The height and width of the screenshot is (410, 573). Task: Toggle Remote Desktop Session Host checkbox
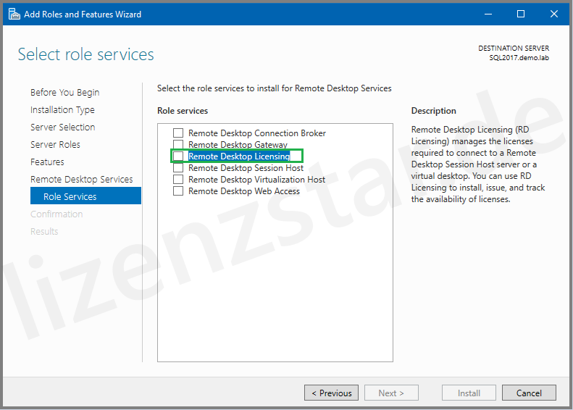click(178, 168)
